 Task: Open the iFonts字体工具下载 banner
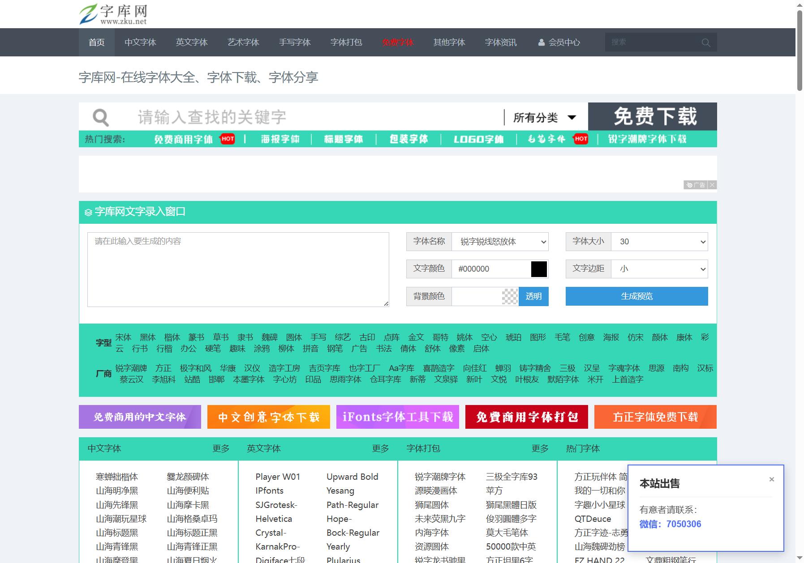point(398,417)
